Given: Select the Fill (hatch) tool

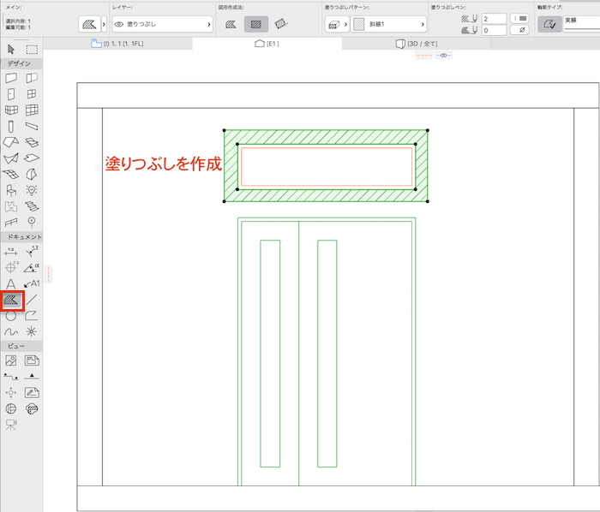Looking at the screenshot, I should 11,301.
